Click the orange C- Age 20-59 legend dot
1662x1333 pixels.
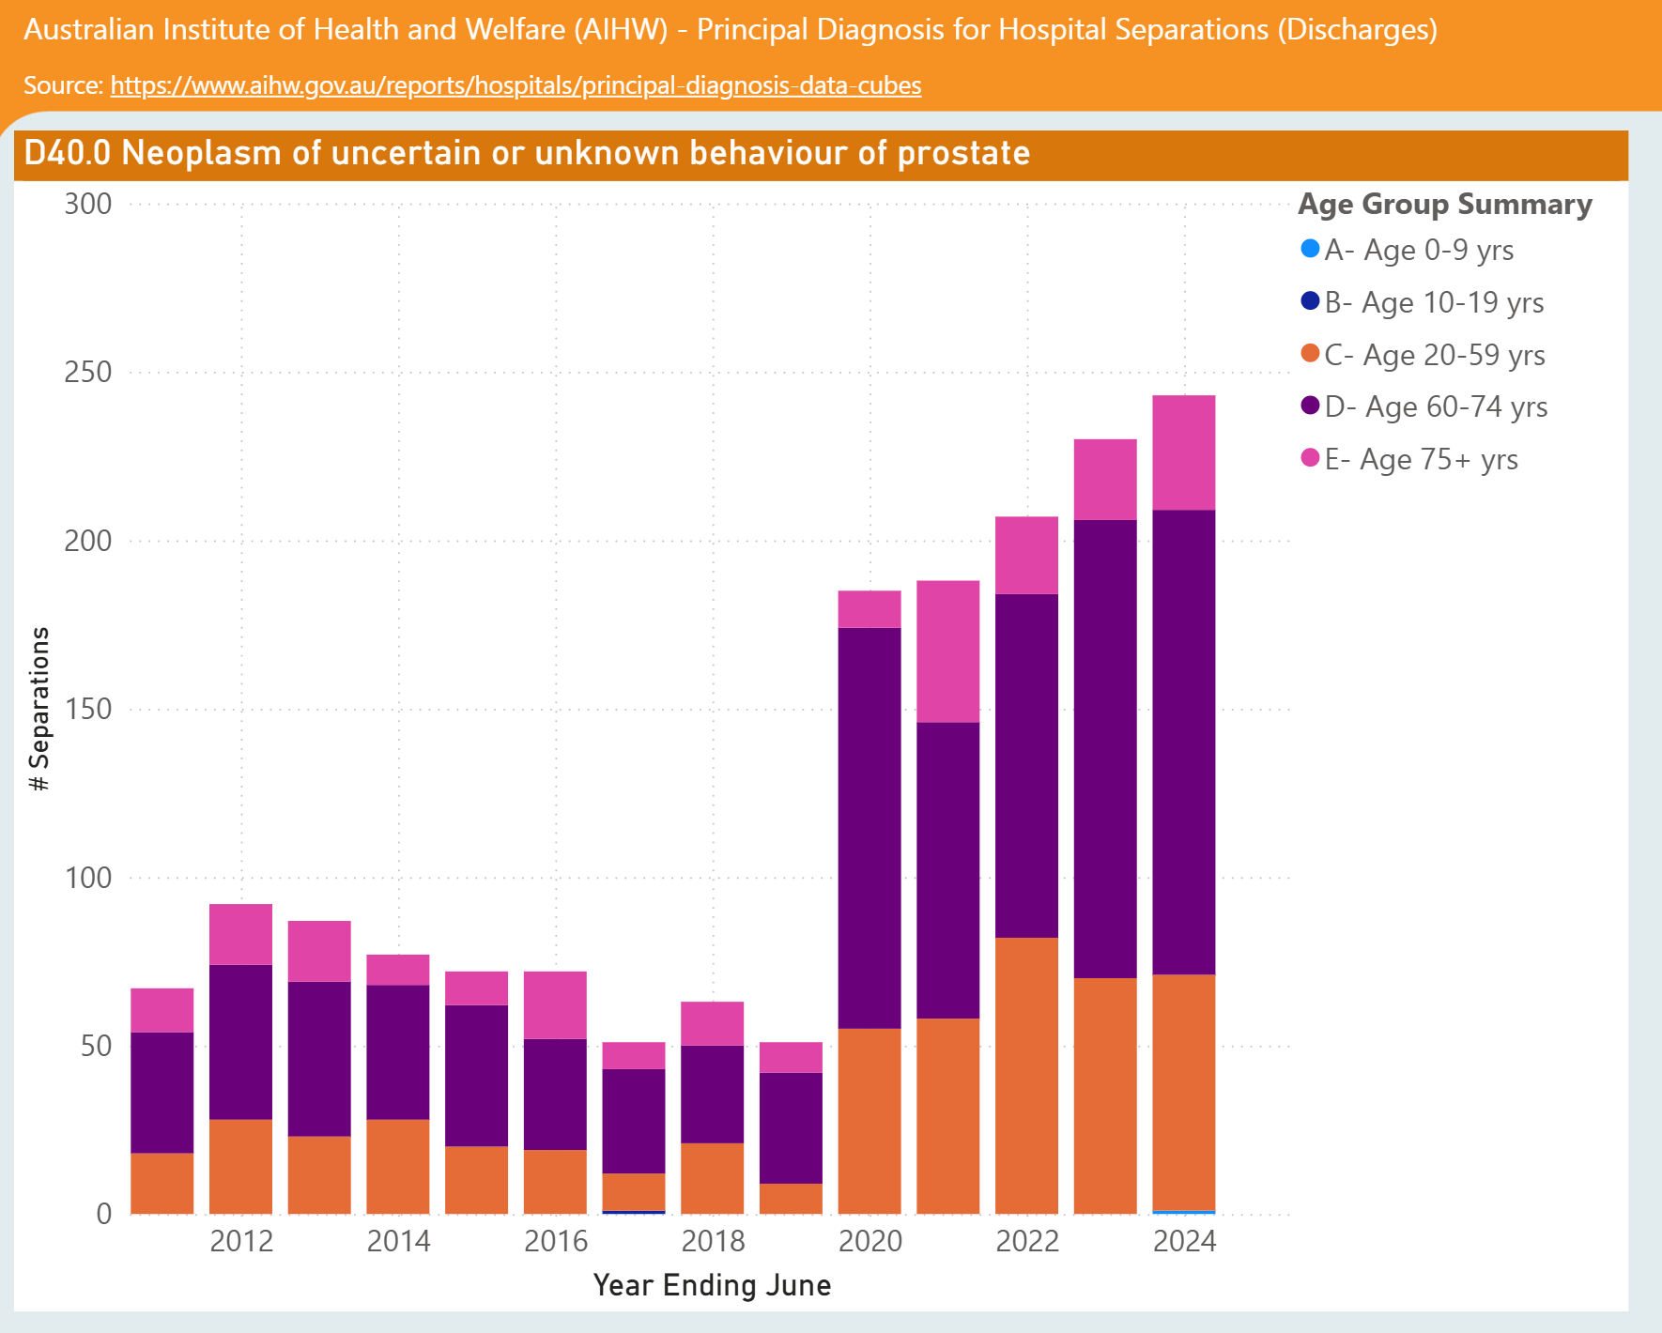pyautogui.click(x=1310, y=355)
